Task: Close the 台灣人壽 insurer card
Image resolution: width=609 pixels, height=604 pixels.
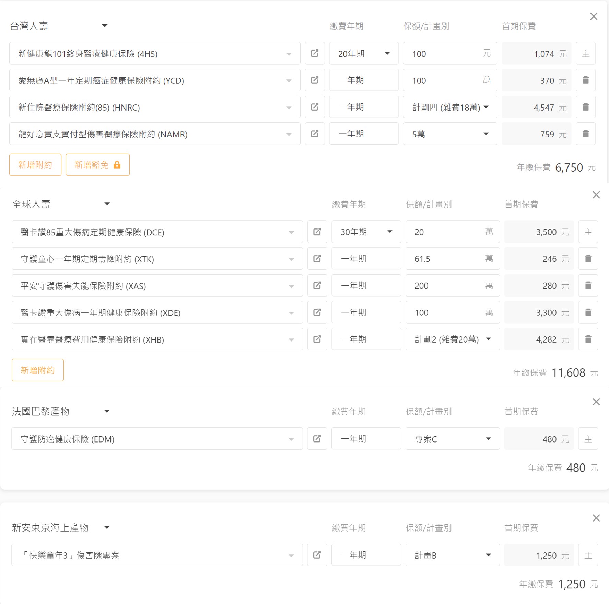Action: 594,16
